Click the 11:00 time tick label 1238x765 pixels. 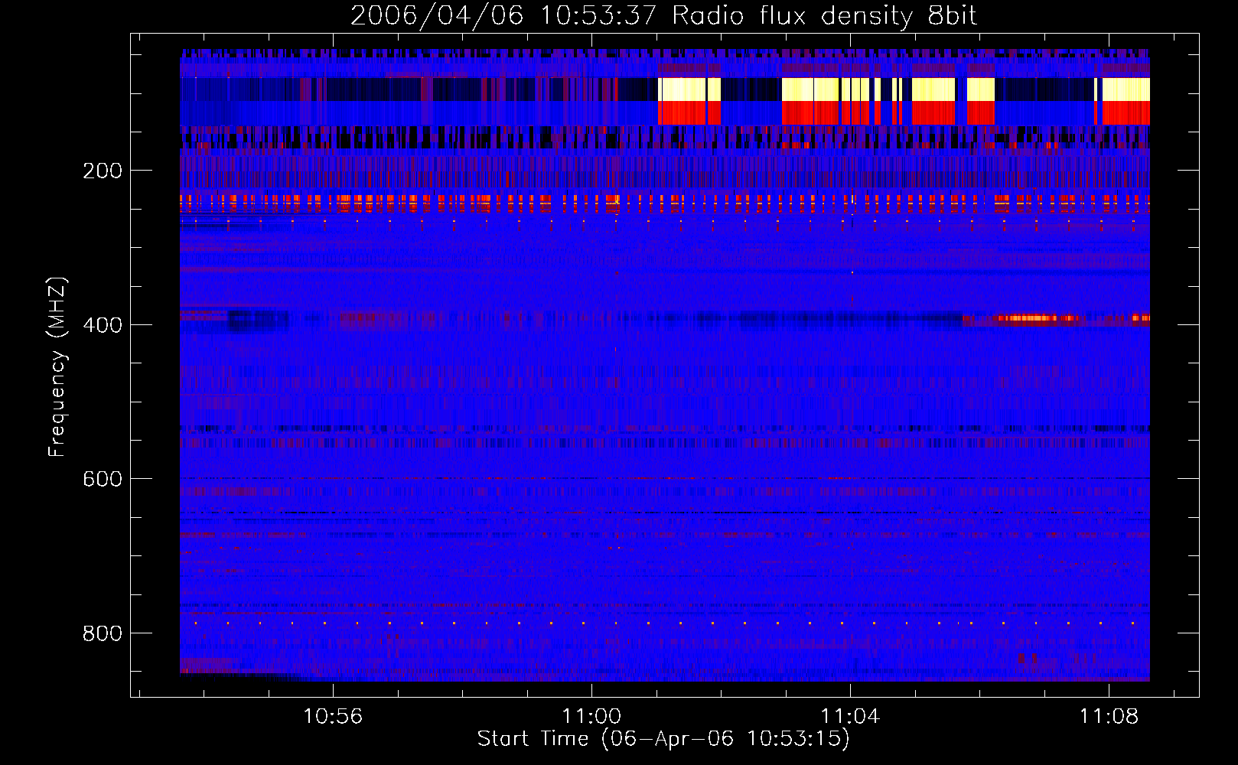[591, 716]
